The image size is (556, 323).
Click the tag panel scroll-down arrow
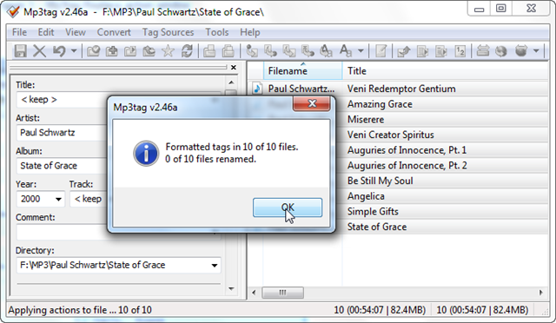point(231,289)
